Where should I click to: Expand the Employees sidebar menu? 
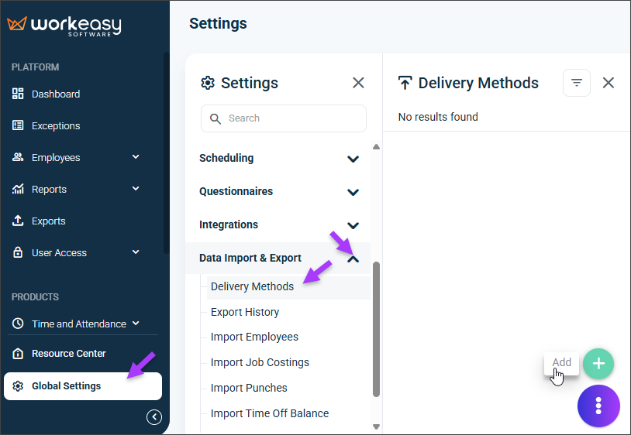tap(136, 156)
